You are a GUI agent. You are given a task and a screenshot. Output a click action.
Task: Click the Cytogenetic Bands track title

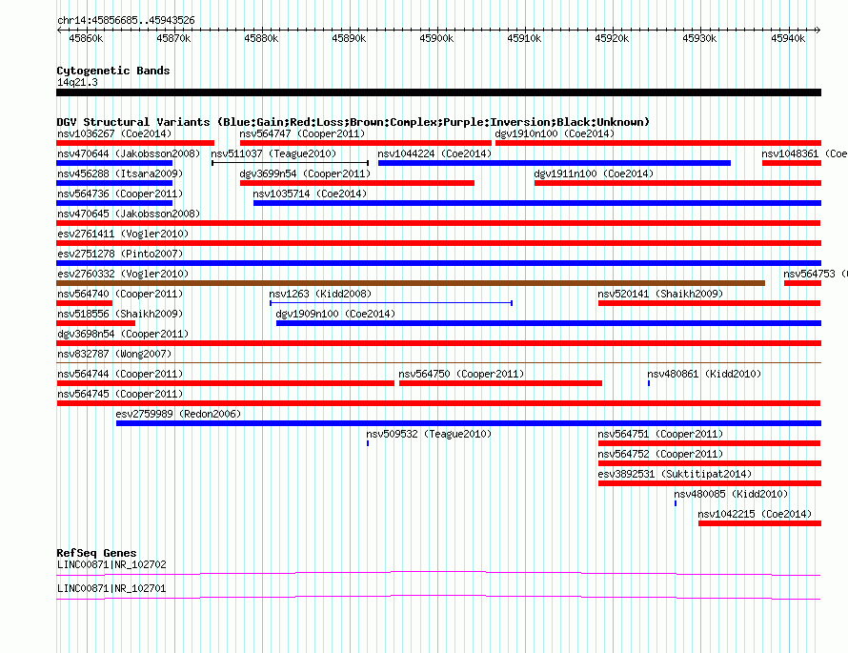[x=113, y=71]
